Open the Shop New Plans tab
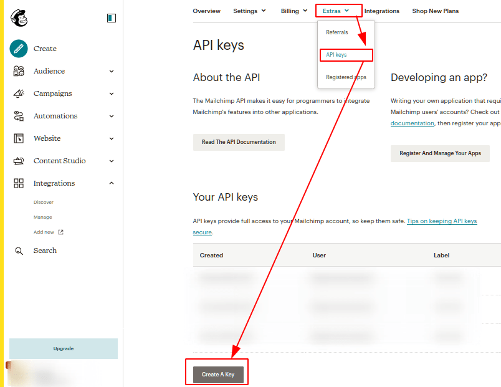 (435, 11)
